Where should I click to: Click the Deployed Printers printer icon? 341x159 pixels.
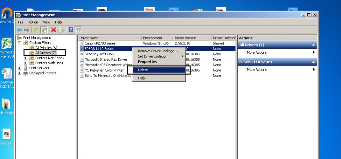[x=25, y=73]
